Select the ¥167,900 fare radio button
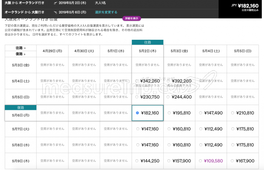Viewport: 264px width, 170px height. click(232, 161)
